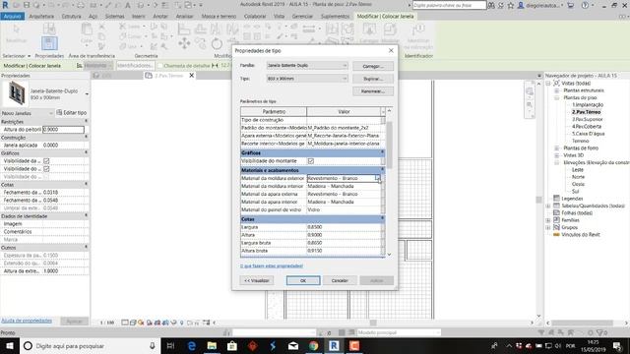Switch to the Anotar ribbon tab
This screenshot has width=630, height=354.
(160, 16)
